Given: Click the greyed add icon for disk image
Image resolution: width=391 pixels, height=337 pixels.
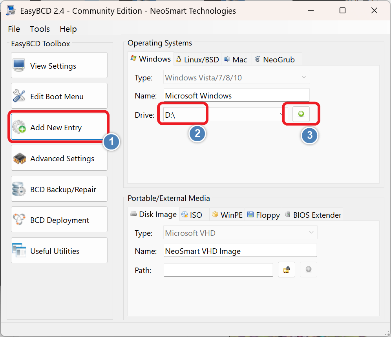Looking at the screenshot, I should click(308, 270).
